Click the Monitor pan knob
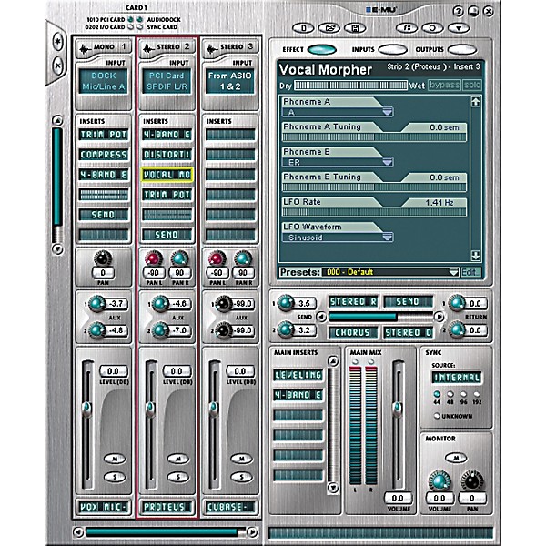 click(x=472, y=480)
